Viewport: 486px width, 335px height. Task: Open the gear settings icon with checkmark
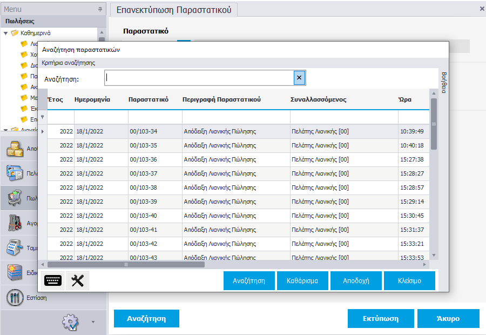tap(71, 322)
